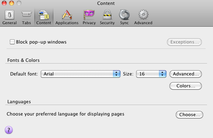
Task: Open the Applications preferences icon
Action: tap(67, 14)
